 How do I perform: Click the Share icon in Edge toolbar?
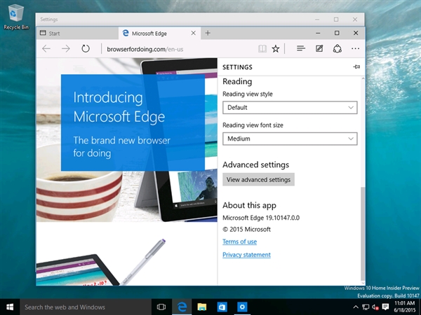[338, 48]
